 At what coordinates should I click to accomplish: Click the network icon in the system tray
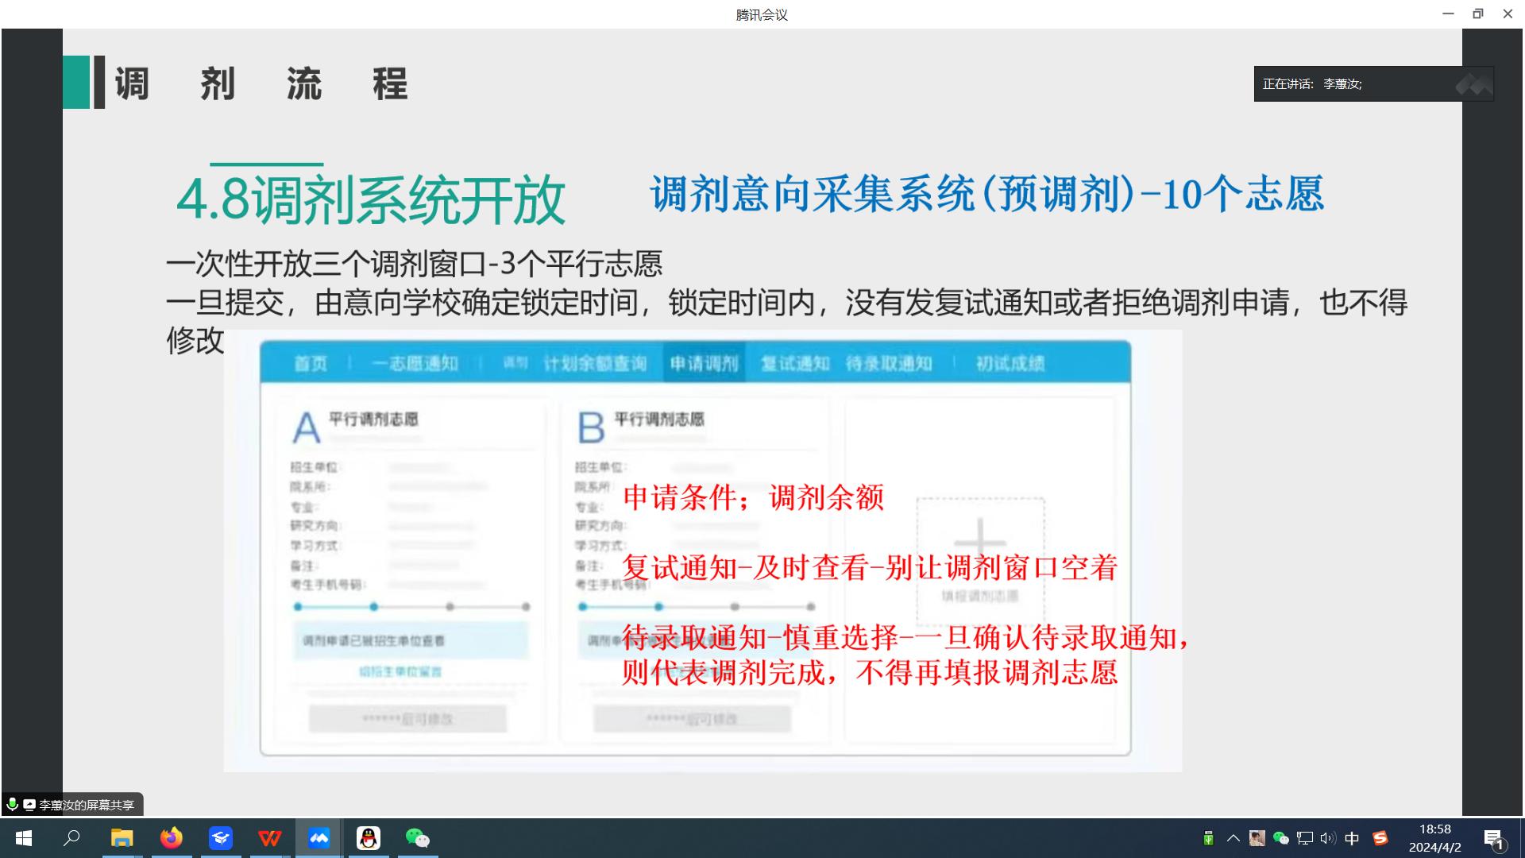(1303, 838)
